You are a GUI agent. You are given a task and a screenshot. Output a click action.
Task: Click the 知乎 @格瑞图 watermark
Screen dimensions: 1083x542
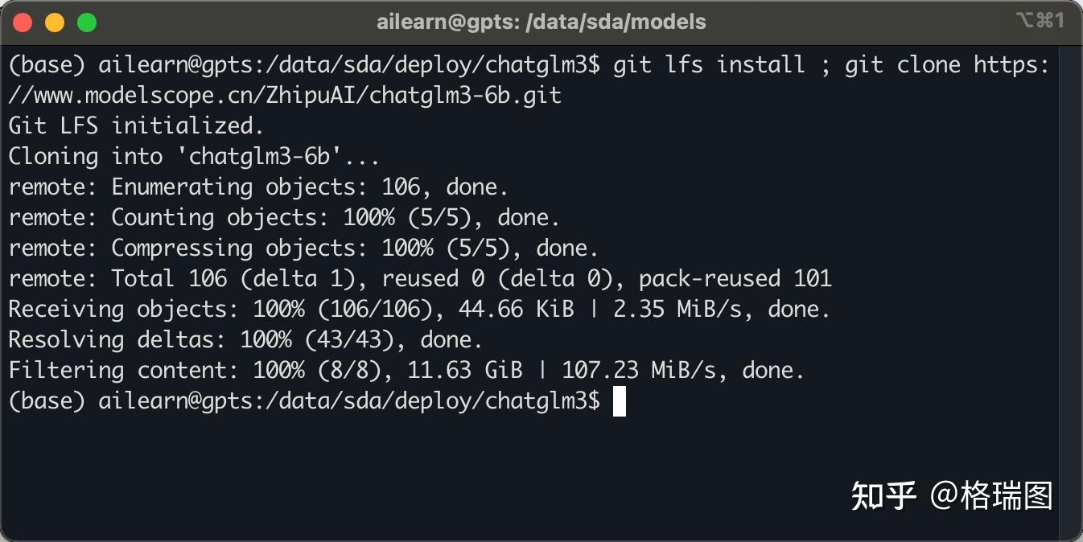tap(952, 496)
